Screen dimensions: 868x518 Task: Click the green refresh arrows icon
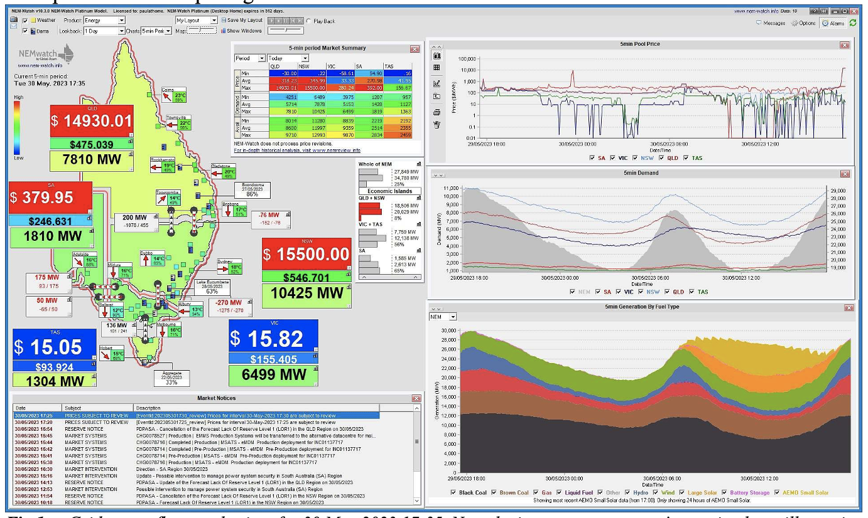[x=853, y=23]
